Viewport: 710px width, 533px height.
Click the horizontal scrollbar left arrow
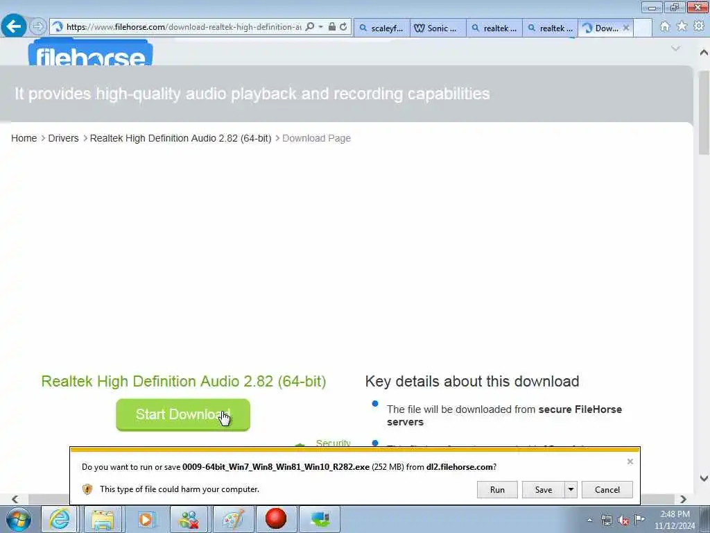point(15,499)
